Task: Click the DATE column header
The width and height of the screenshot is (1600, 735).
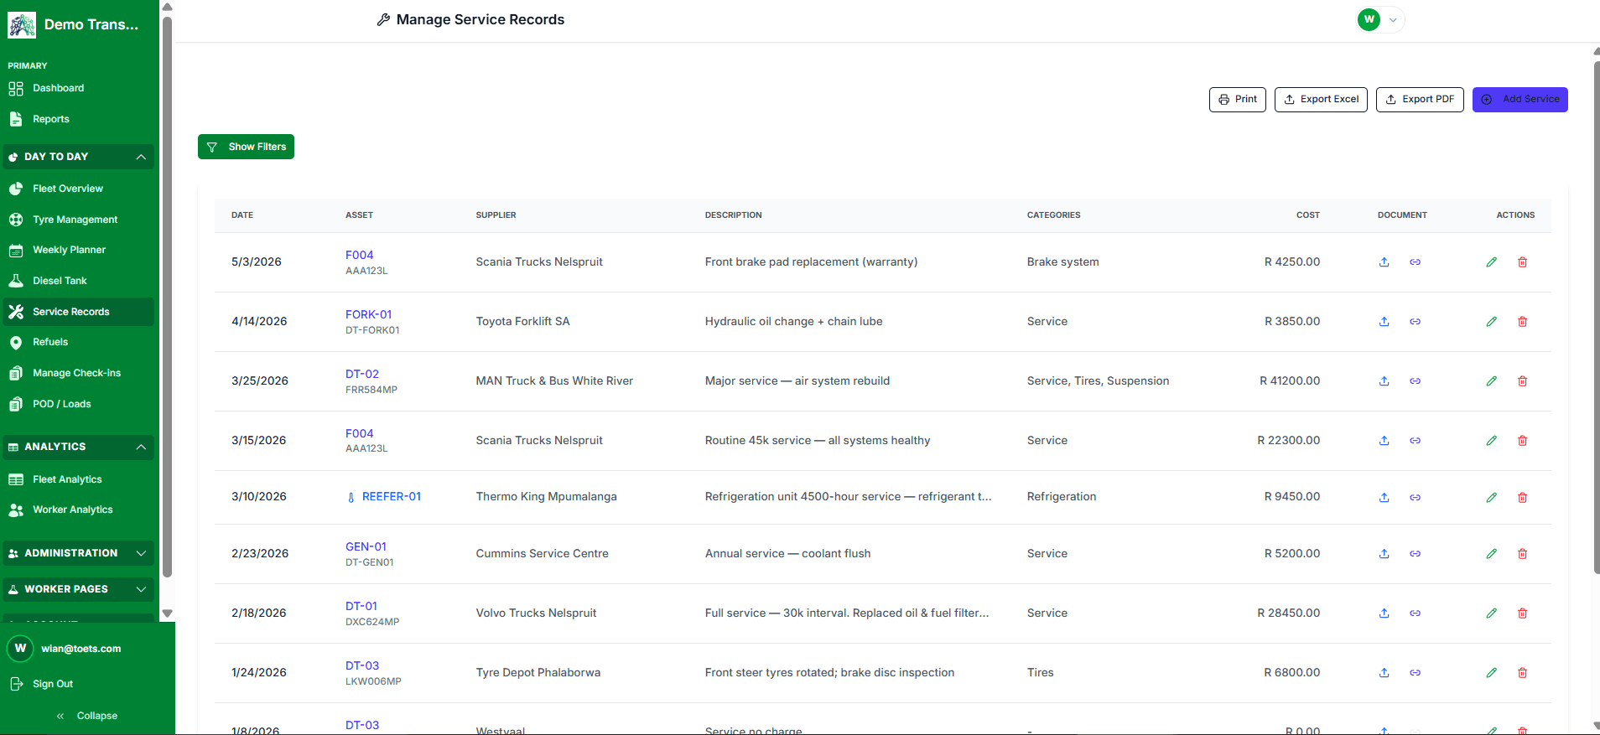Action: click(x=242, y=215)
